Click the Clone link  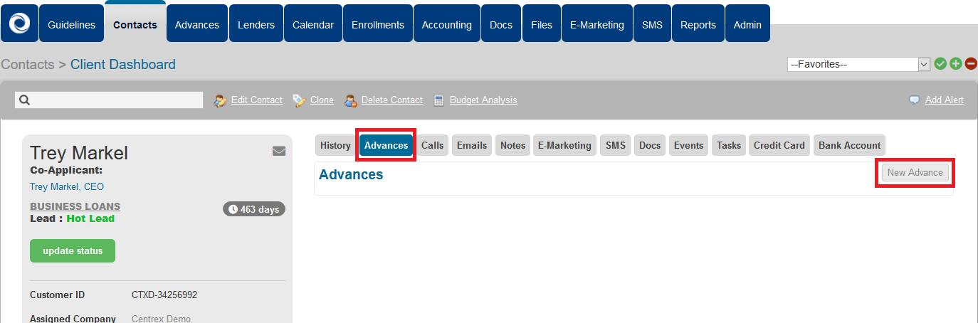click(322, 100)
